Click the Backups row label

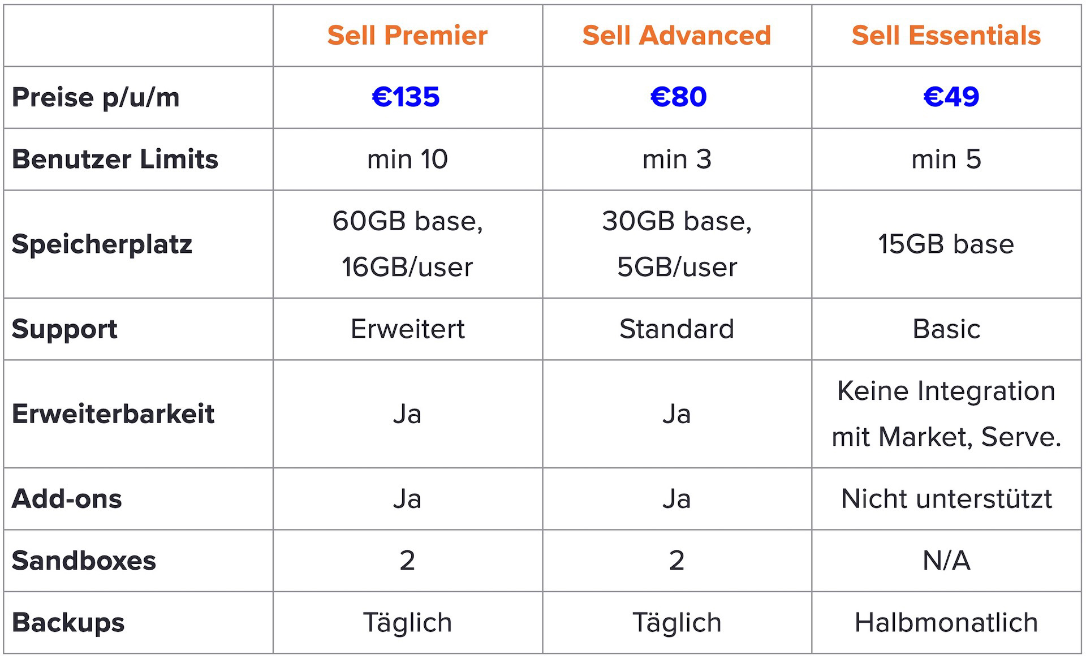click(68, 623)
